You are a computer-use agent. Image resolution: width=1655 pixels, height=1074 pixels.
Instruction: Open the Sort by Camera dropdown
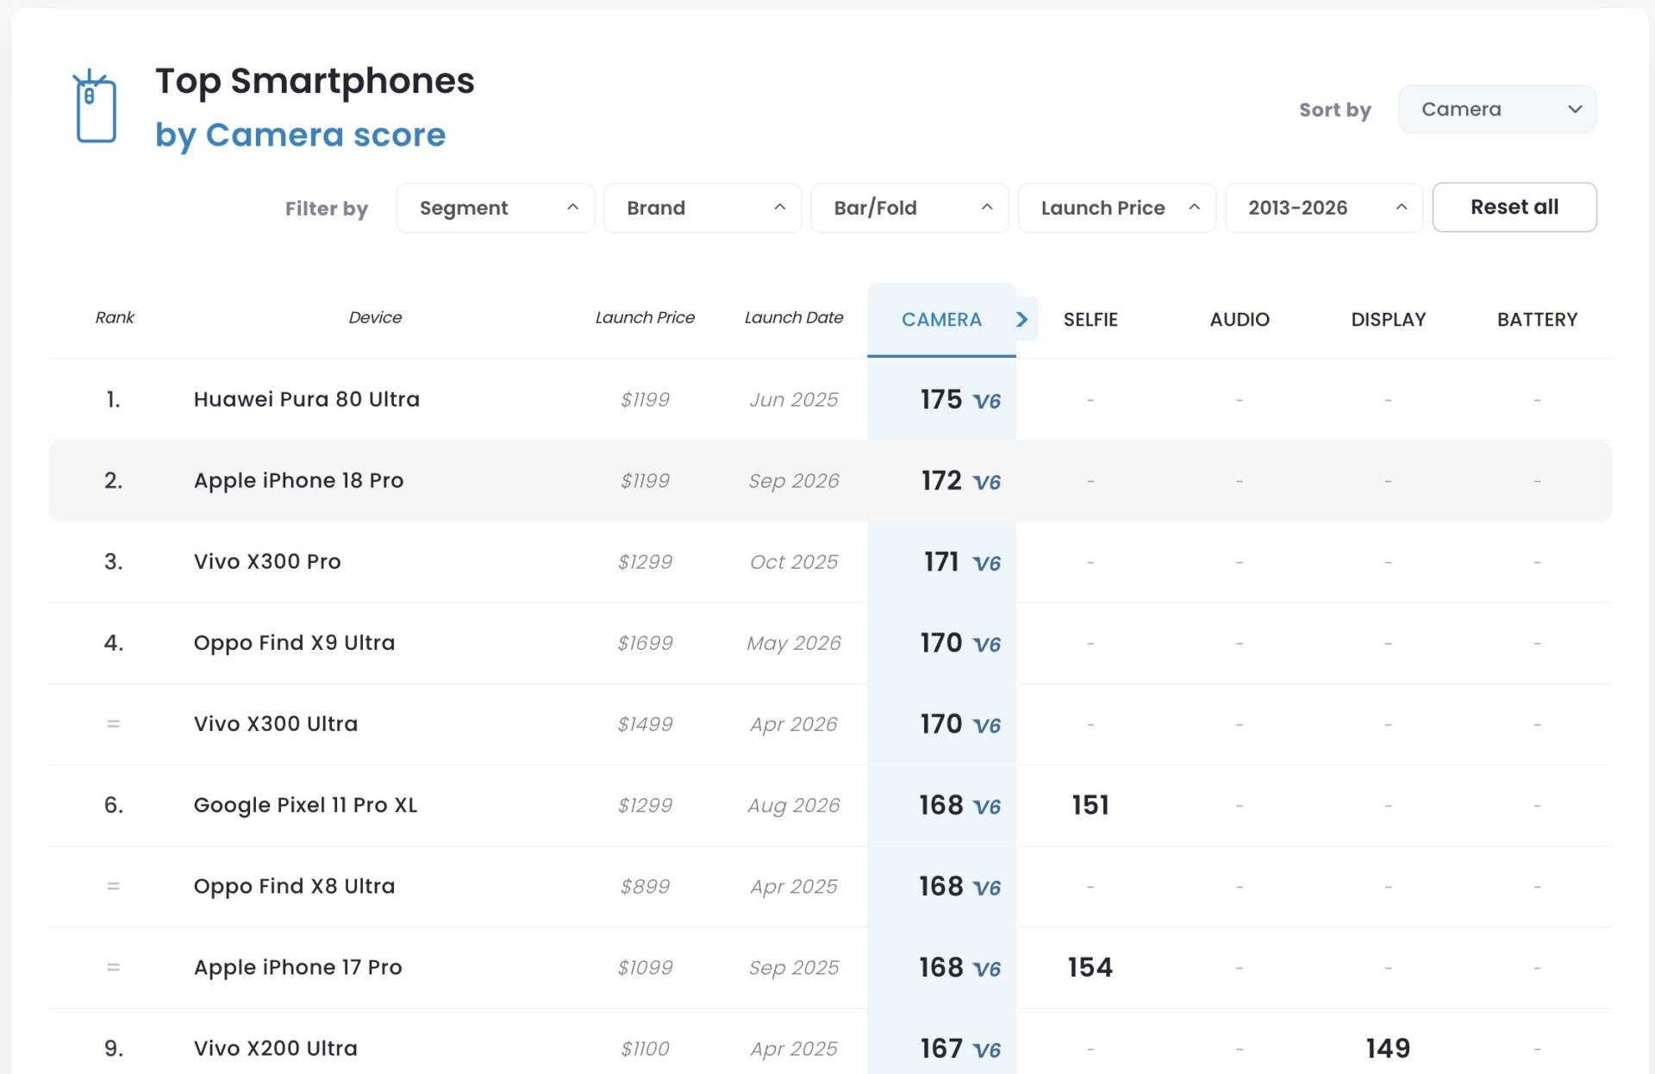(1497, 109)
